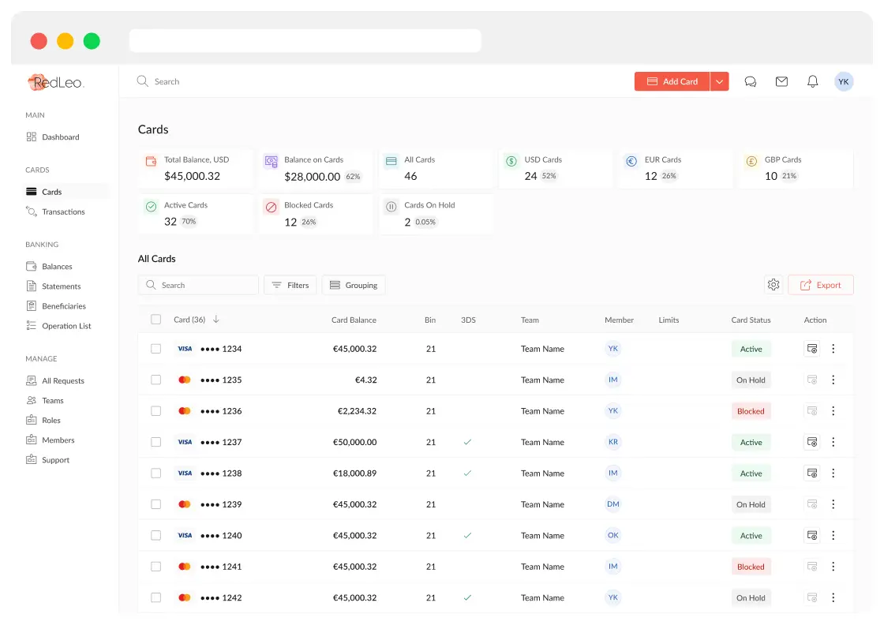Click the USD Cards dollar icon

511,161
